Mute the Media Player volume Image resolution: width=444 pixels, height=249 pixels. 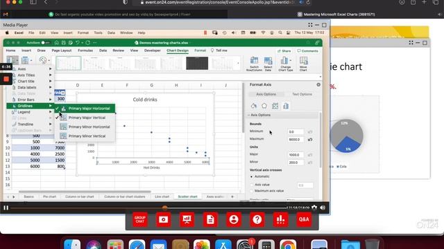[x=323, y=207]
